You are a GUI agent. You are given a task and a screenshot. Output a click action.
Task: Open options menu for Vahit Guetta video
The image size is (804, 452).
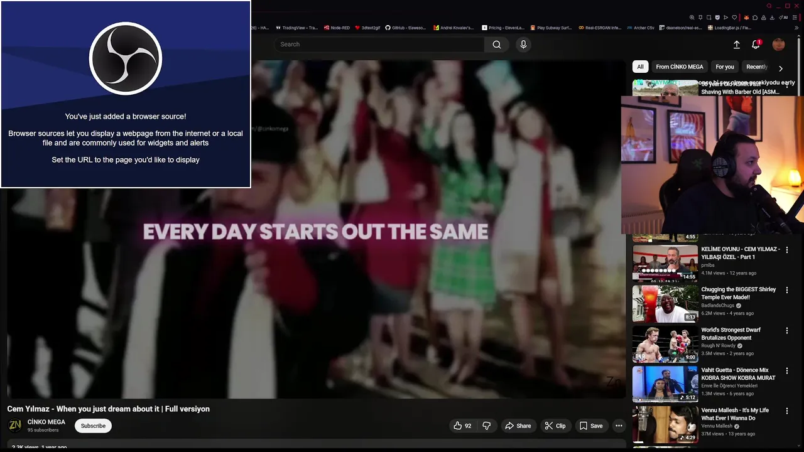point(787,370)
